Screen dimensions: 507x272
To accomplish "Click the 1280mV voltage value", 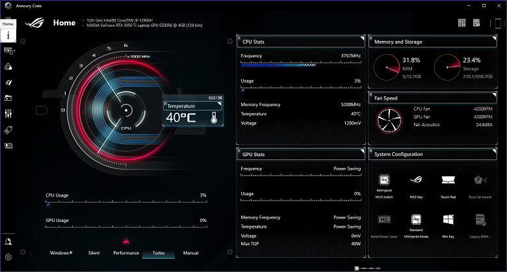I will (x=352, y=123).
